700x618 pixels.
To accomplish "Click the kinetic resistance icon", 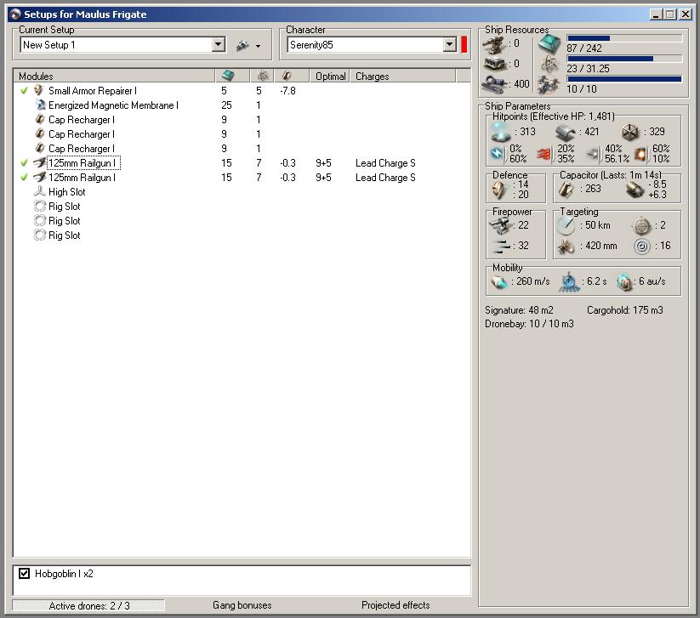I will [x=594, y=154].
